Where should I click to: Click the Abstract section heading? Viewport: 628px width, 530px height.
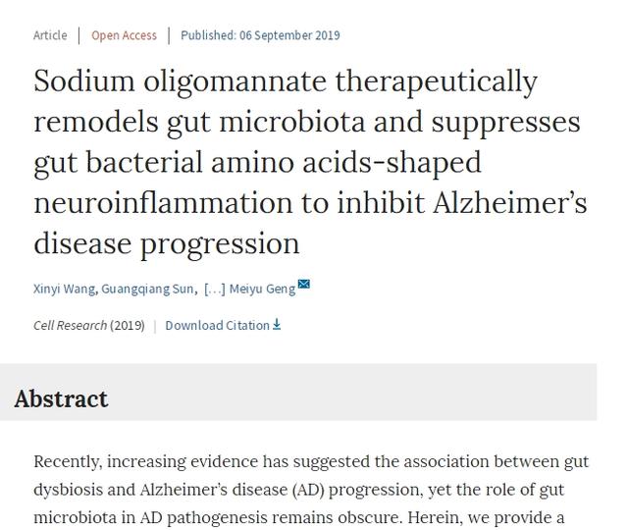coord(61,398)
